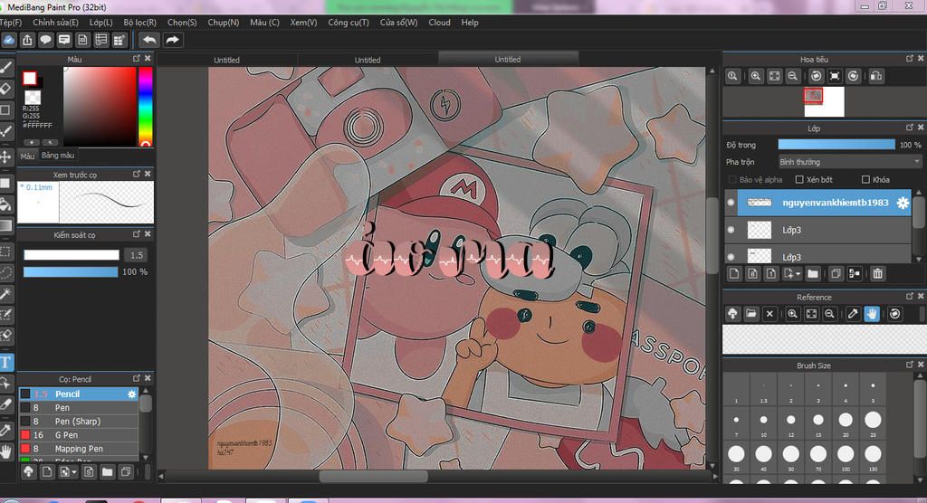Screen dimensions: 927x503
Task: Delete layer with trash icon
Action: 878,274
